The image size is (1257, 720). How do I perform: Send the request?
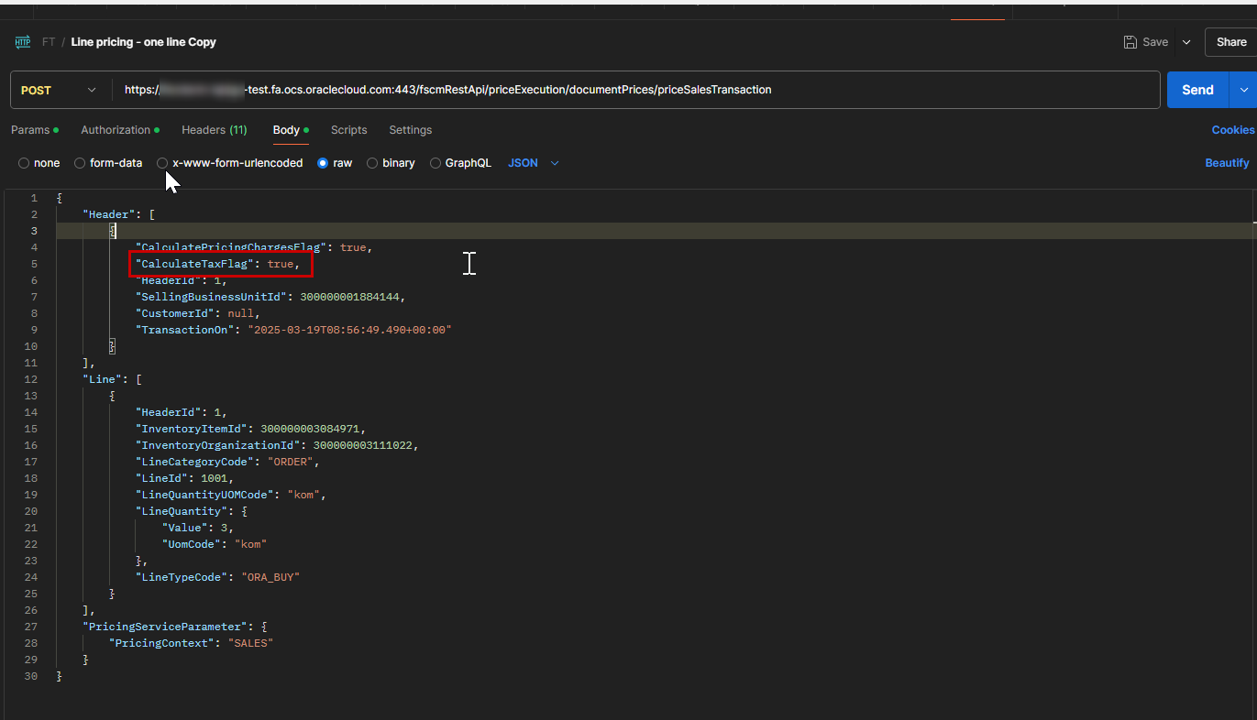1197,90
